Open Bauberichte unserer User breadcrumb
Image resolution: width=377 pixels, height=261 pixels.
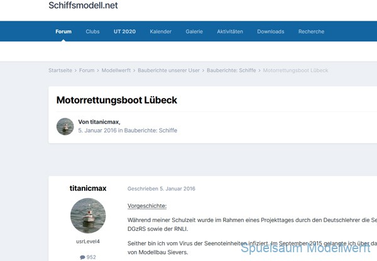click(168, 70)
